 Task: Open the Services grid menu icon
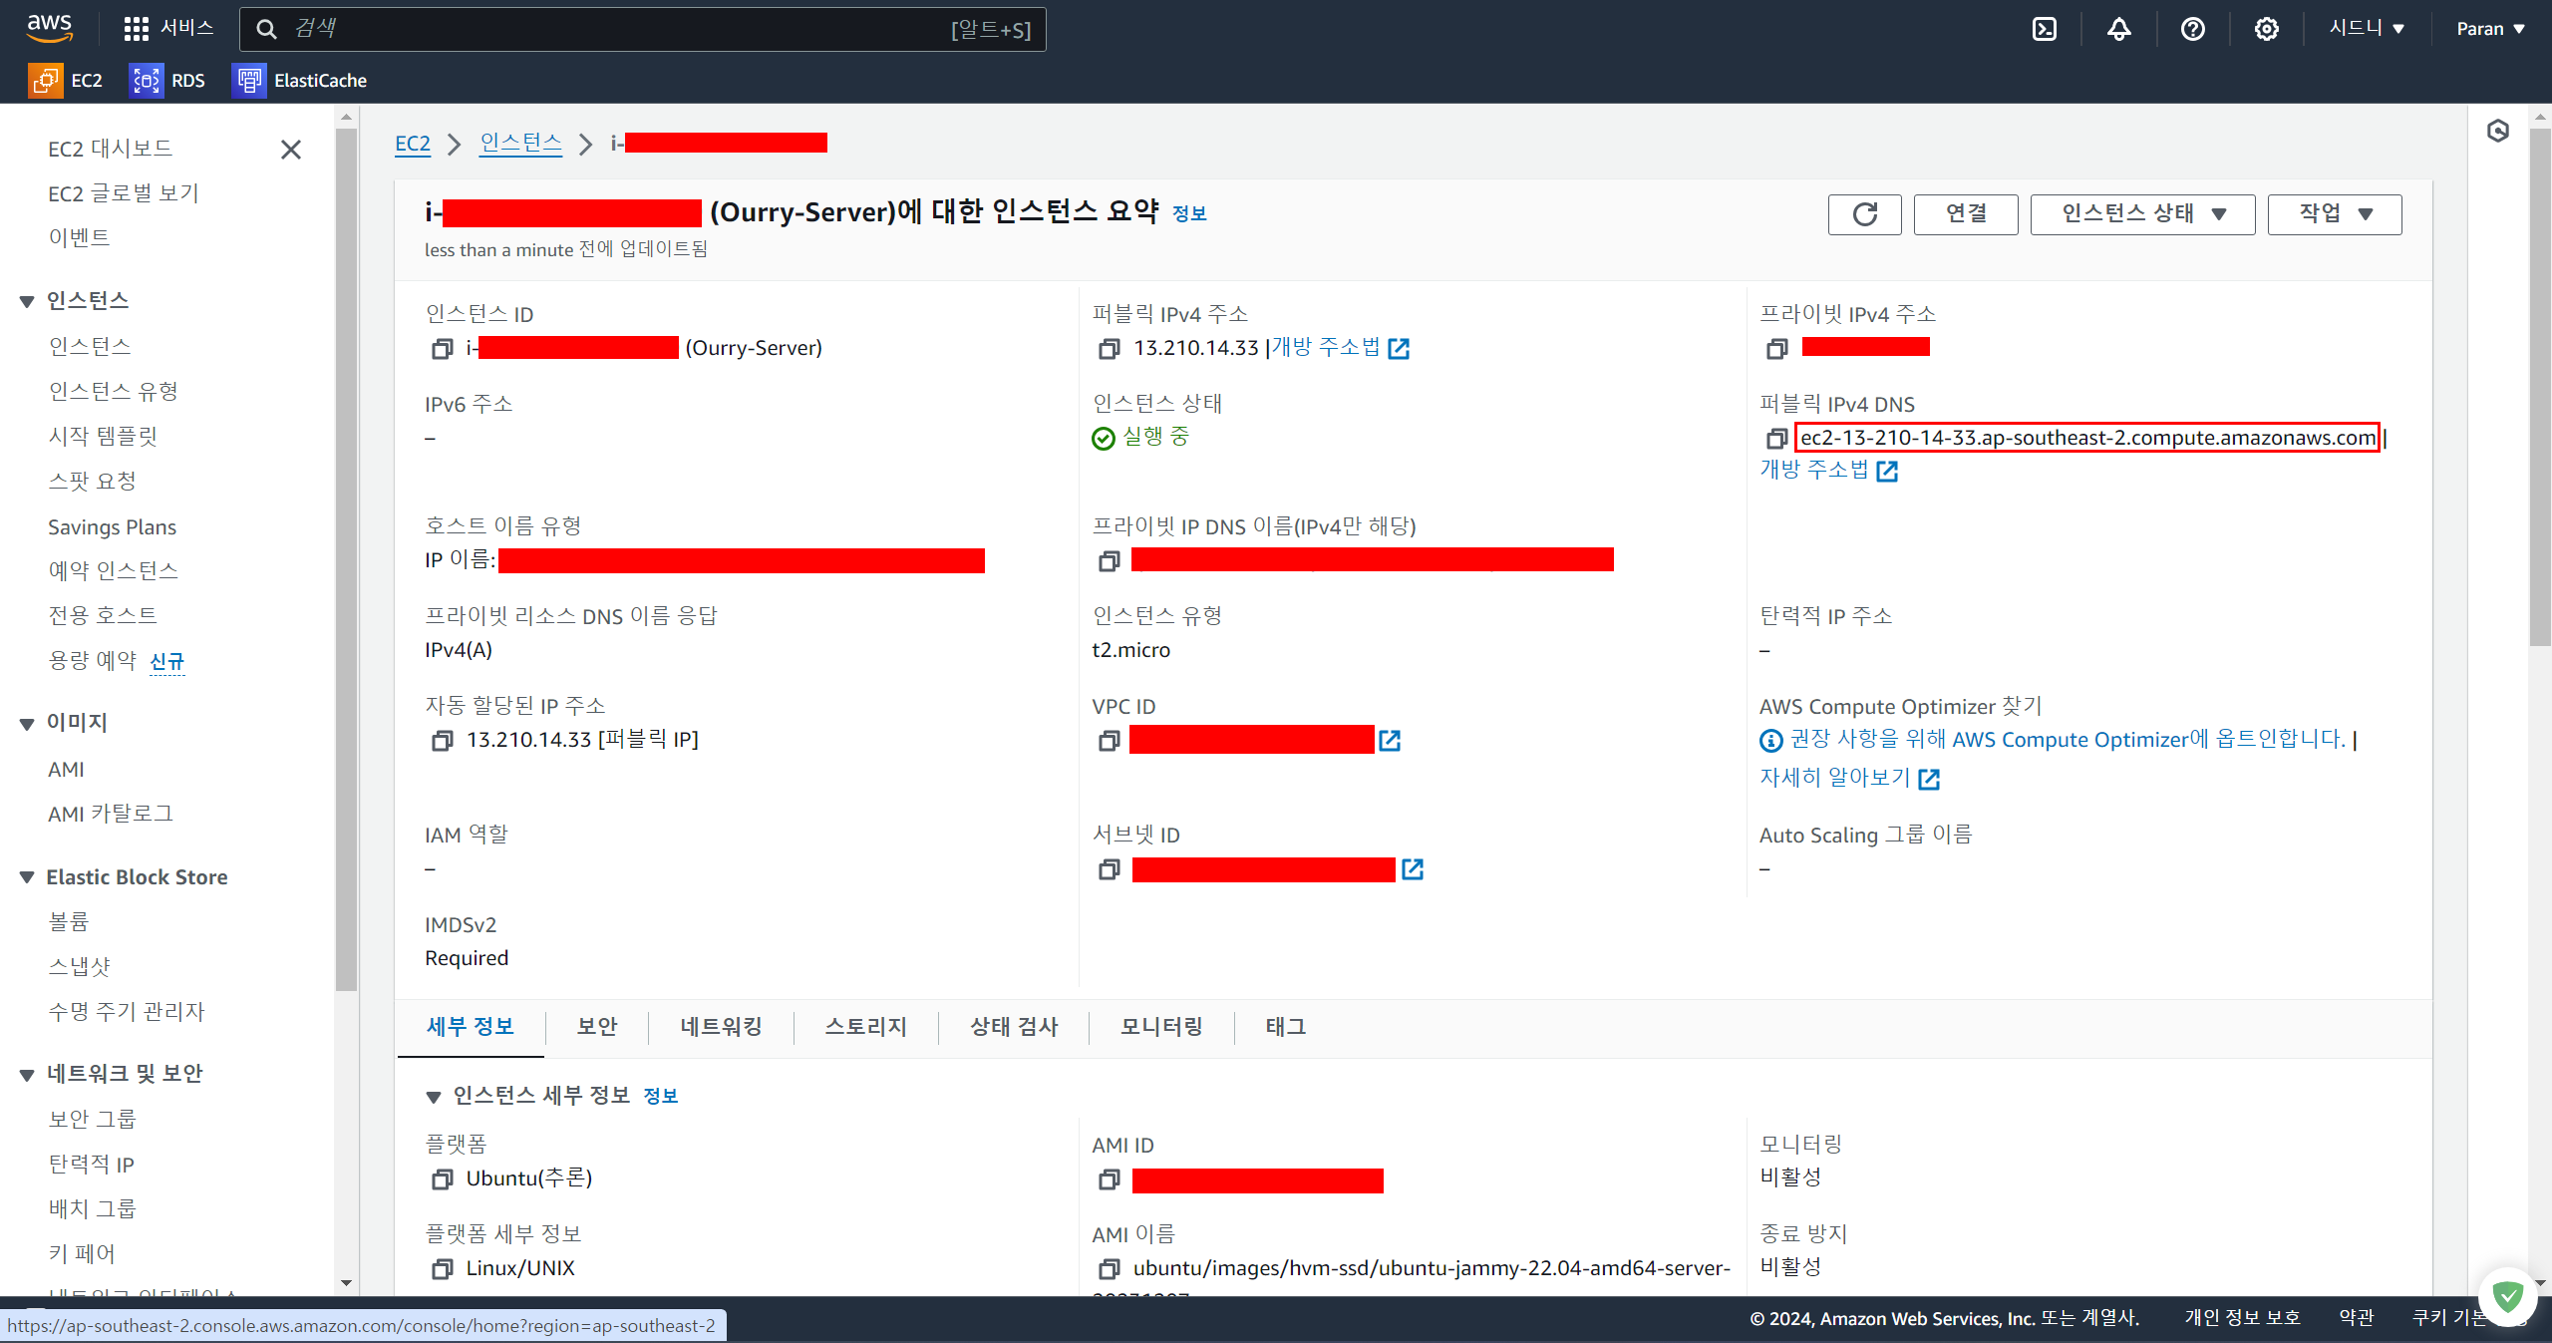[137, 29]
